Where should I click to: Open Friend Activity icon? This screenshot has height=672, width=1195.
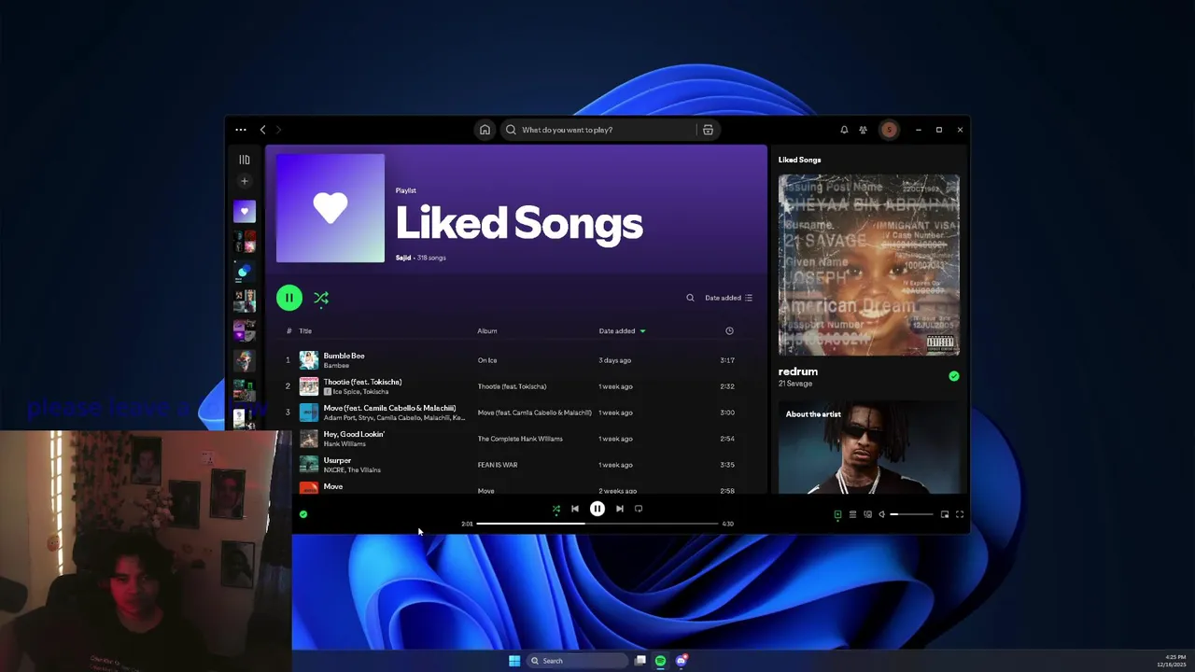(x=863, y=130)
